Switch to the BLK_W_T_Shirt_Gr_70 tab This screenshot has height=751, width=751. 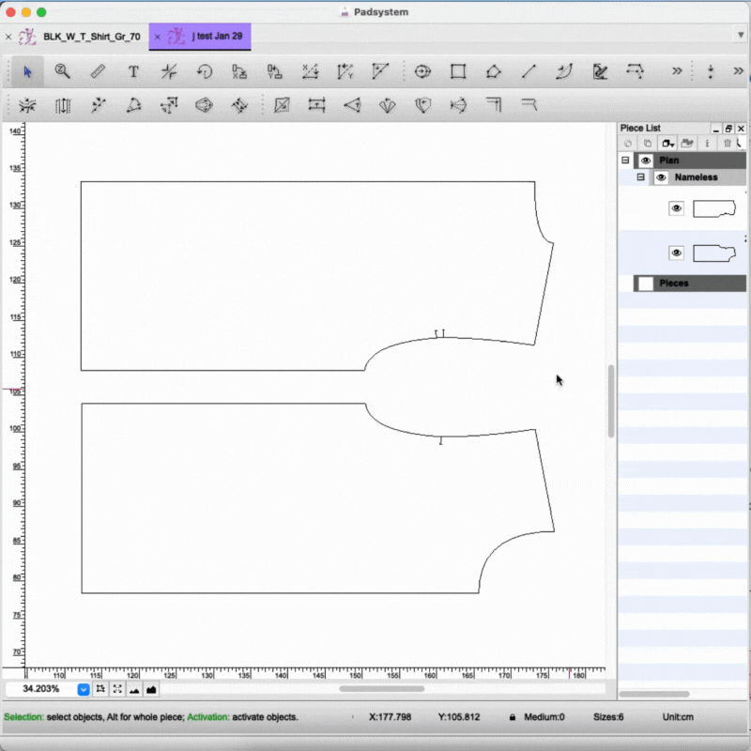91,37
